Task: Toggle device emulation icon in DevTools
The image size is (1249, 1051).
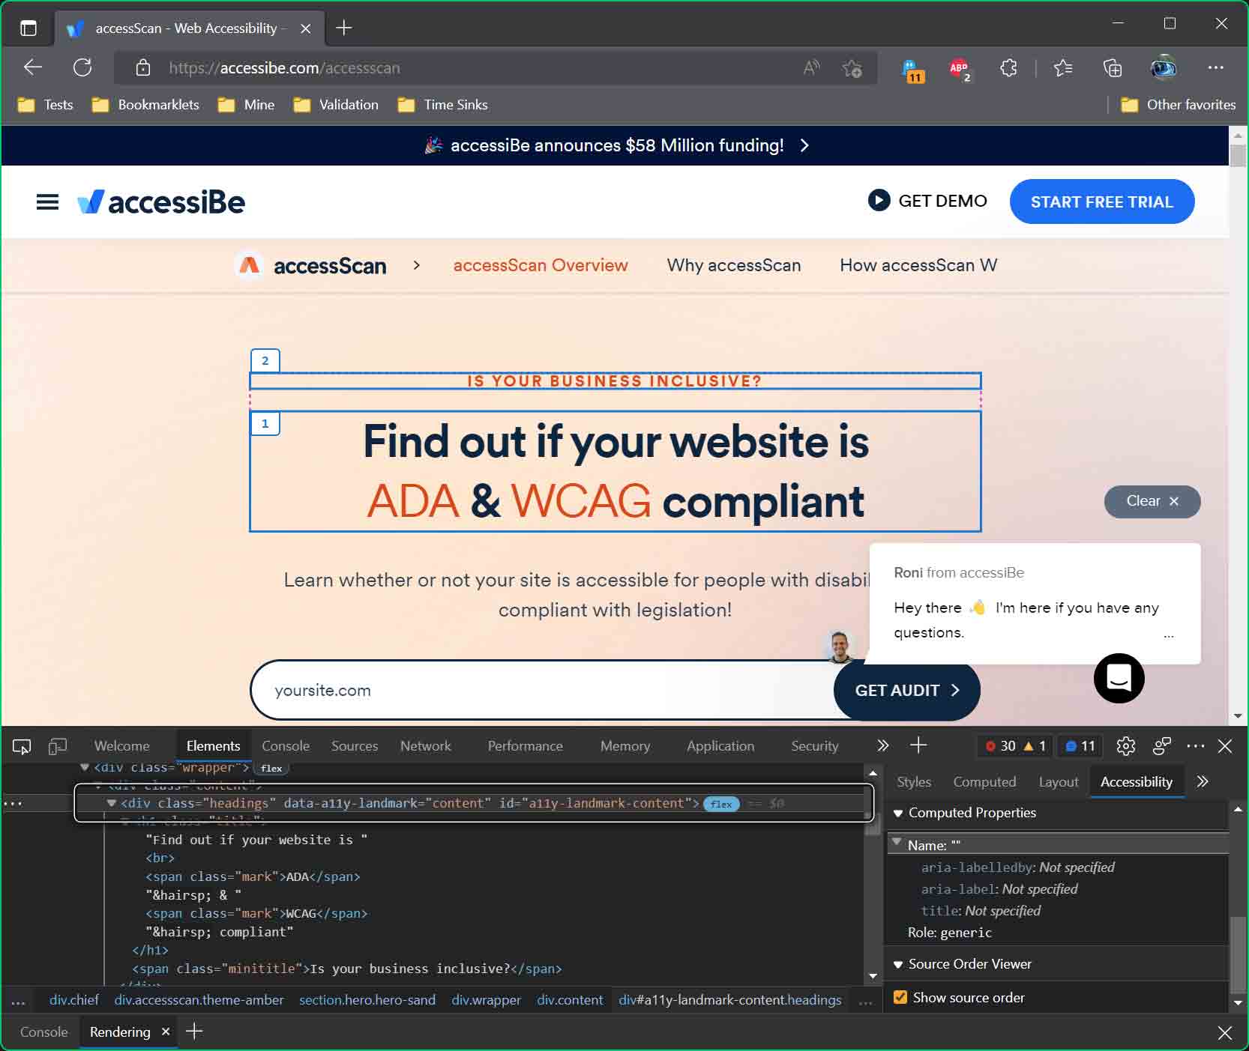Action: pos(58,746)
